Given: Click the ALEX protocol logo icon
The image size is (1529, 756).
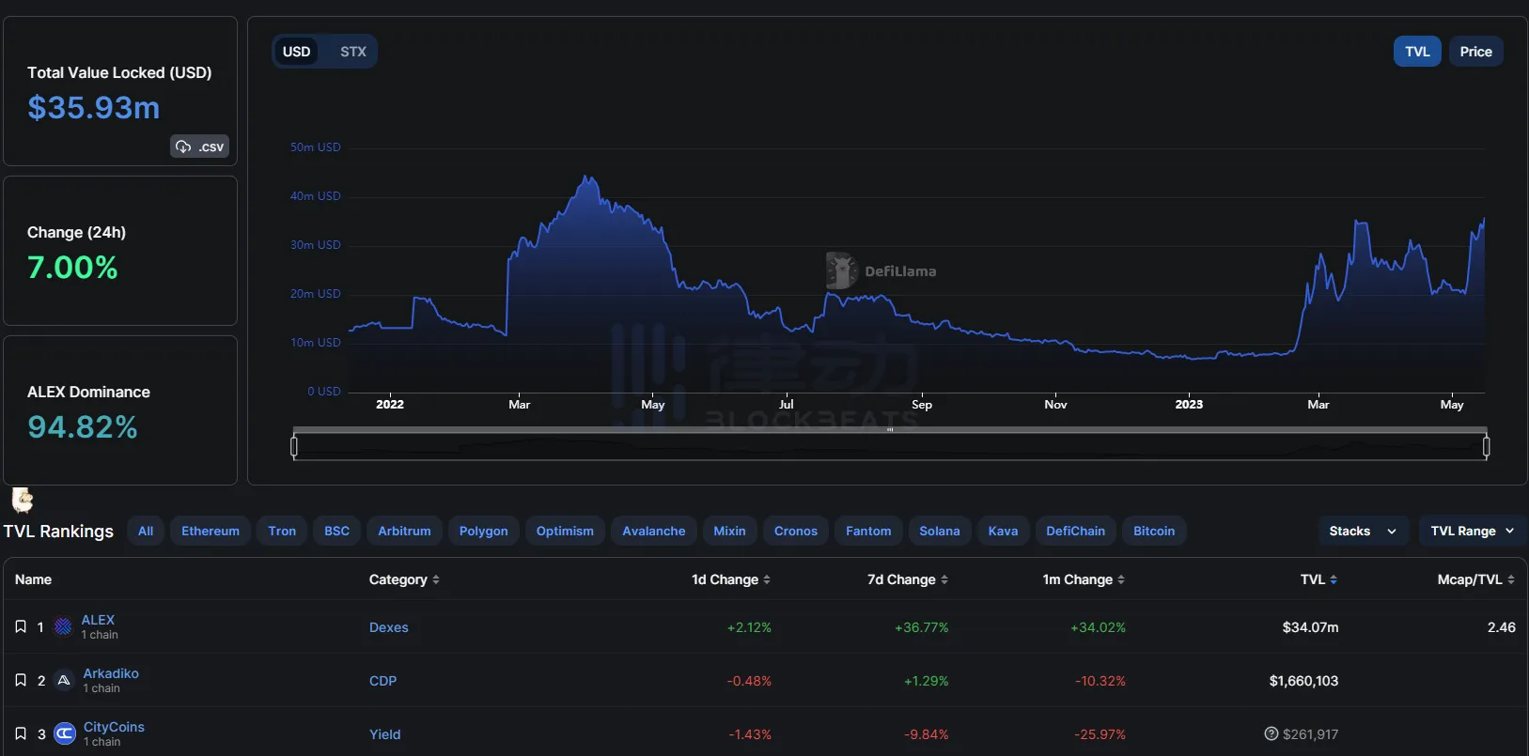Looking at the screenshot, I should tap(63, 626).
